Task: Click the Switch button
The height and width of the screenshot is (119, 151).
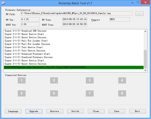Action: click(75, 111)
